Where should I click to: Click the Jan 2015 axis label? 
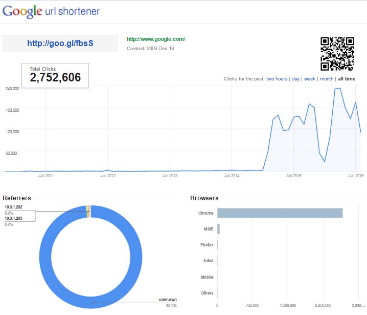(293, 176)
